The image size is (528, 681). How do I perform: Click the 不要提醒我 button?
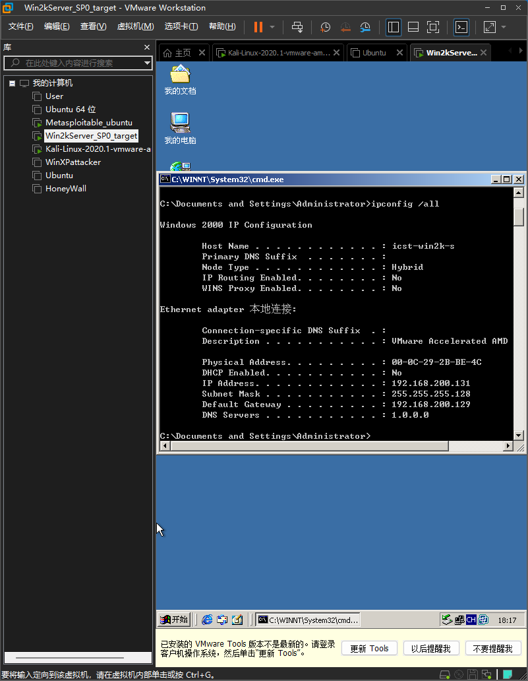492,649
